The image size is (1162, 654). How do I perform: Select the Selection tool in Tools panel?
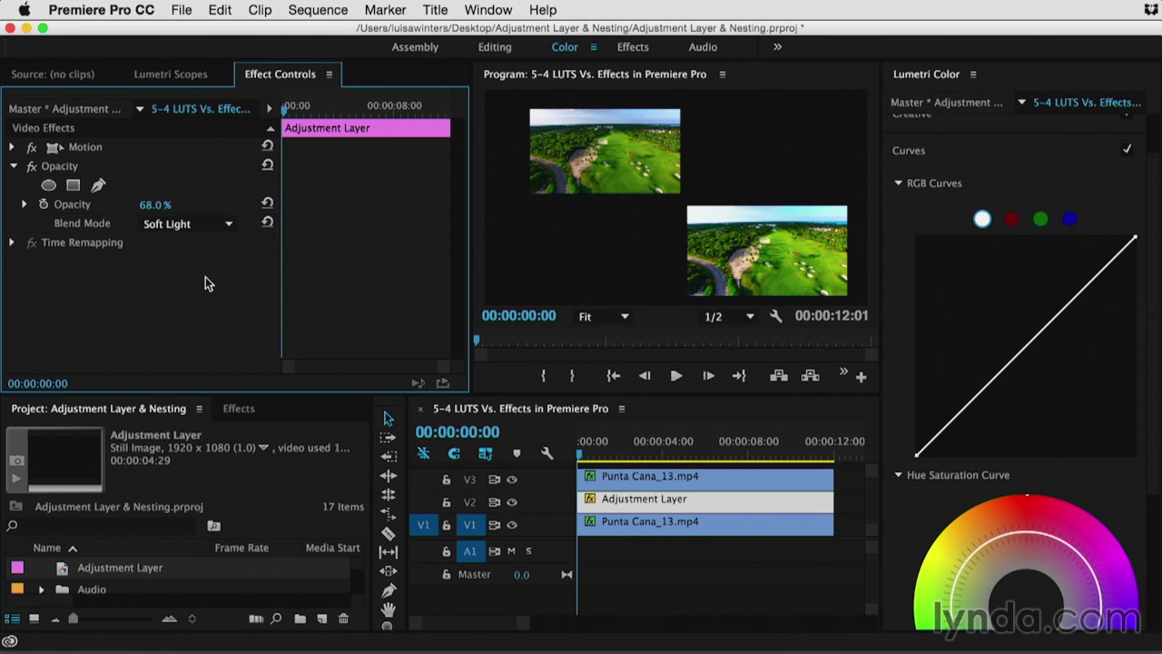(389, 419)
